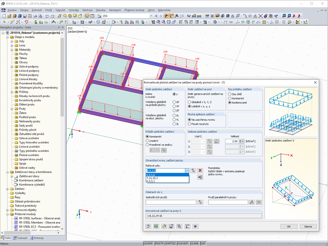Screen dimensions: 328x246
Task: Open the Nástroje menu
Action: point(87,10)
